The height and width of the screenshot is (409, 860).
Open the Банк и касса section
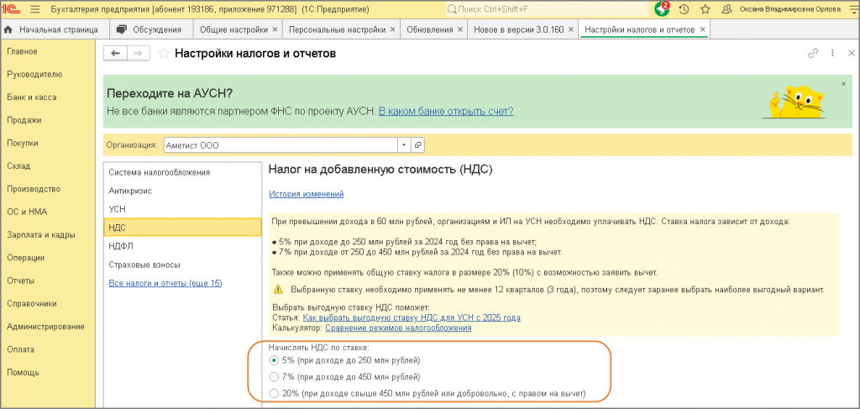32,97
